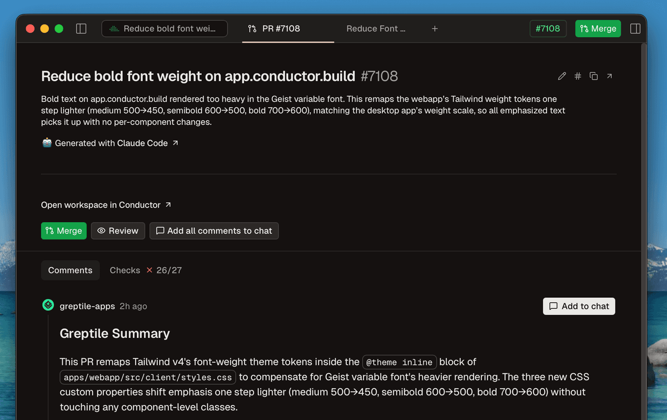Edit the PR title with pencil icon
Screen dimensions: 667x420
tap(562, 76)
